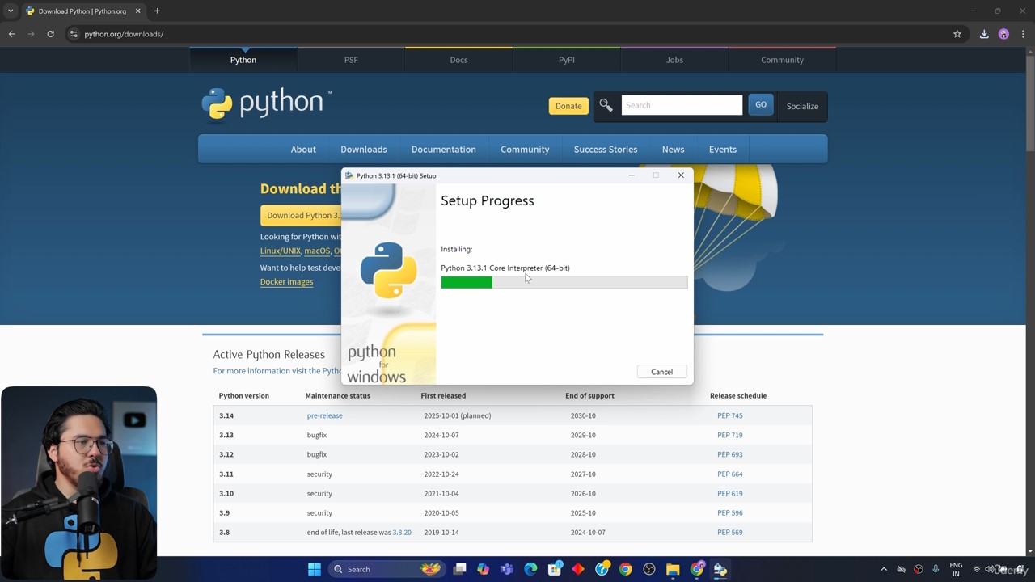Open the pre-release status link for 3.14
1035x582 pixels.
click(x=324, y=415)
